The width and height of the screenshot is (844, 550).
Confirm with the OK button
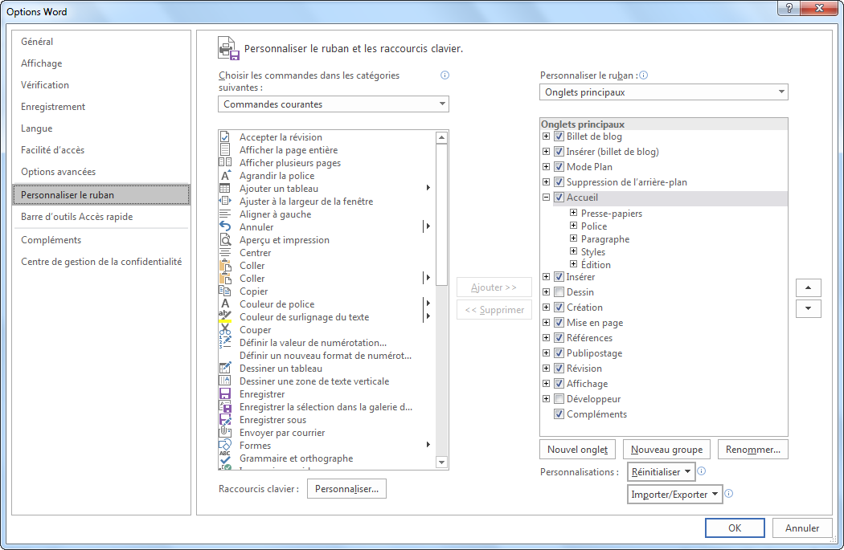[x=735, y=528]
